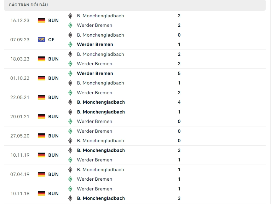Click Germany flag beside the 27.05.20 match

tap(41, 136)
